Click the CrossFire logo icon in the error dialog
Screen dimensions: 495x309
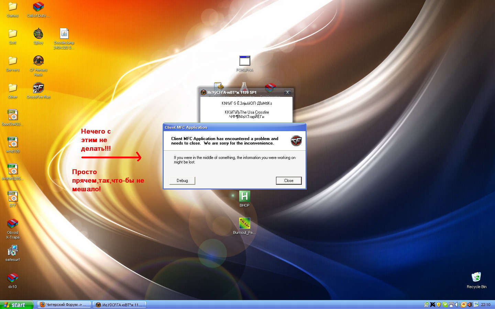click(296, 141)
